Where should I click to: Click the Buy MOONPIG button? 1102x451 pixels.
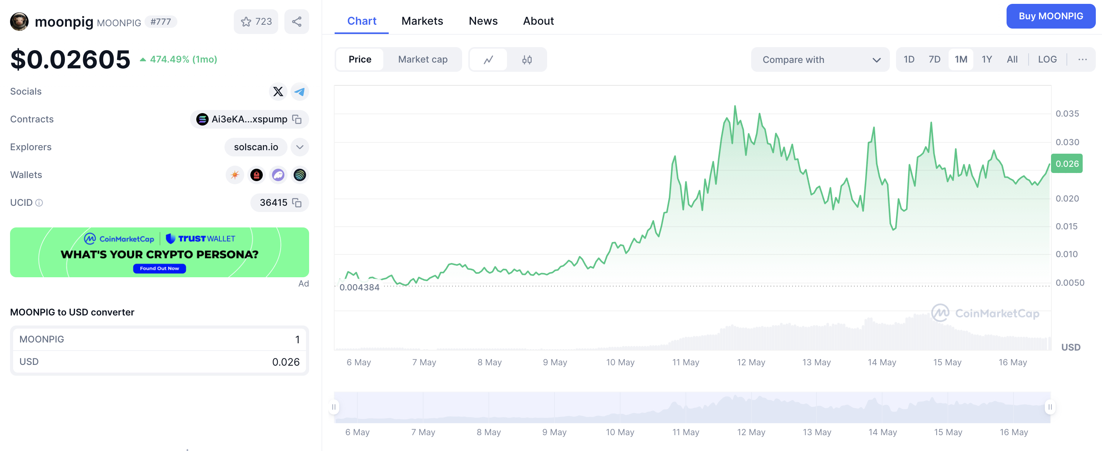[x=1050, y=16]
